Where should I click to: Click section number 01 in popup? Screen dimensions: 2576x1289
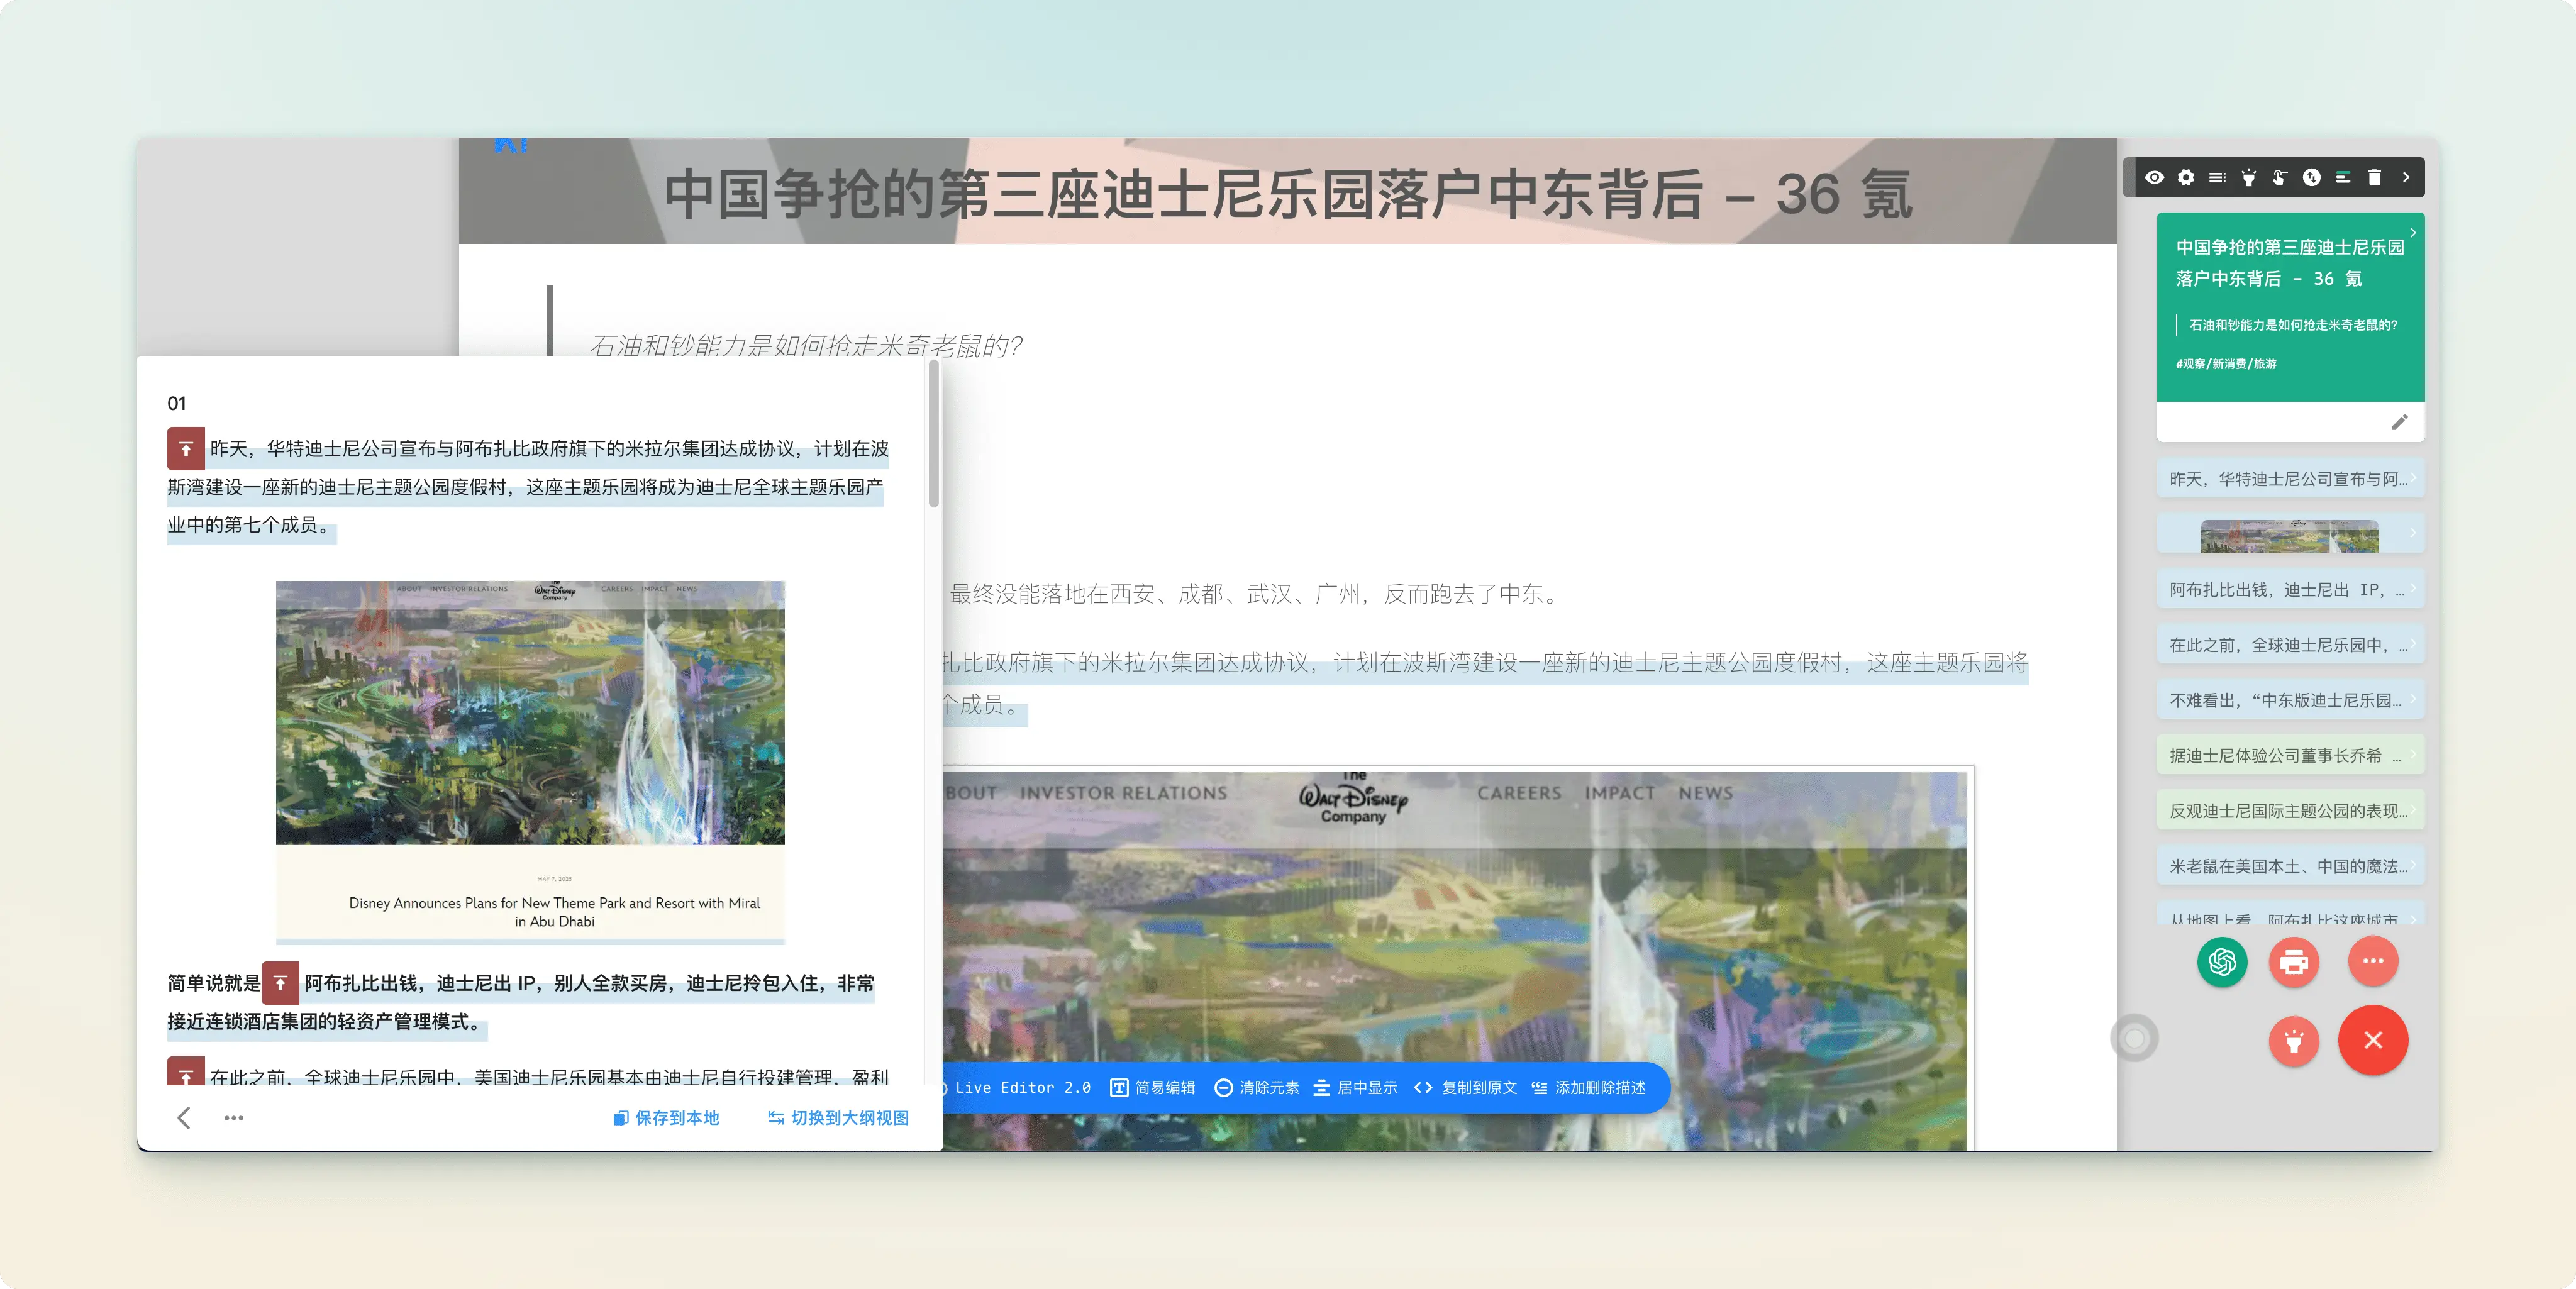click(x=177, y=403)
